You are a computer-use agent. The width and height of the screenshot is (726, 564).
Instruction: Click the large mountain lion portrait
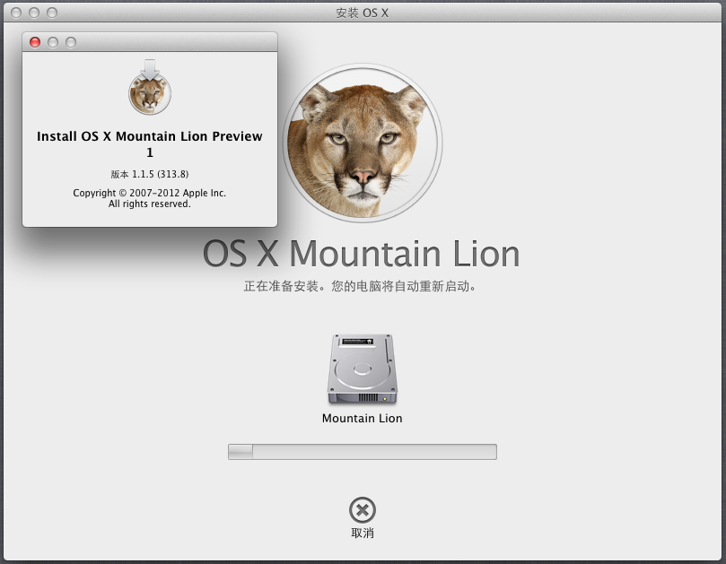click(x=363, y=142)
